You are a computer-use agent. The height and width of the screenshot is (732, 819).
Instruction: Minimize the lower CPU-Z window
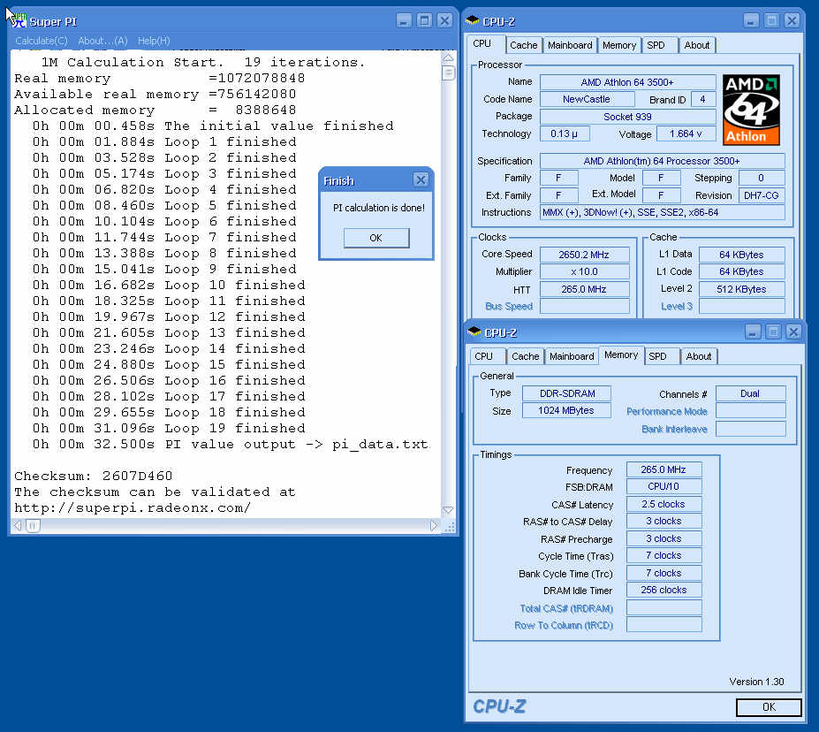[753, 332]
